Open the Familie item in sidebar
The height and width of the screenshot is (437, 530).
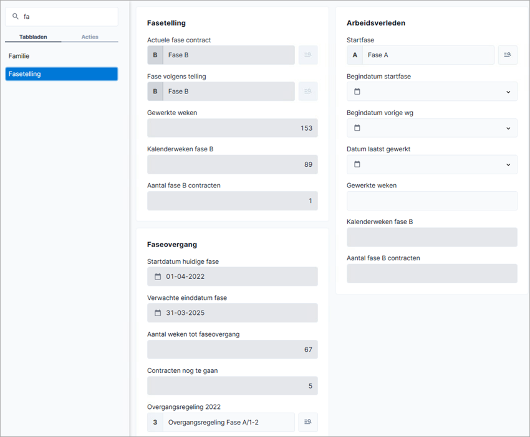click(x=19, y=56)
